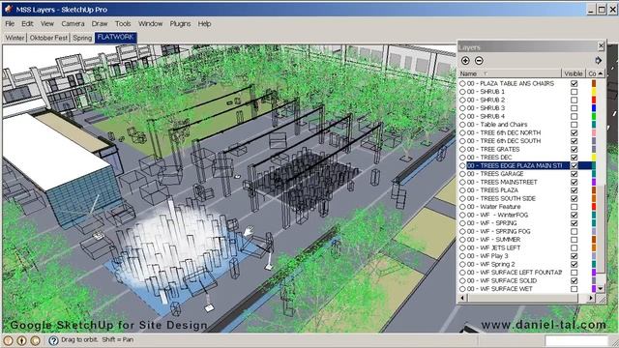
Task: Click the Add Layer plus icon
Action: point(465,60)
